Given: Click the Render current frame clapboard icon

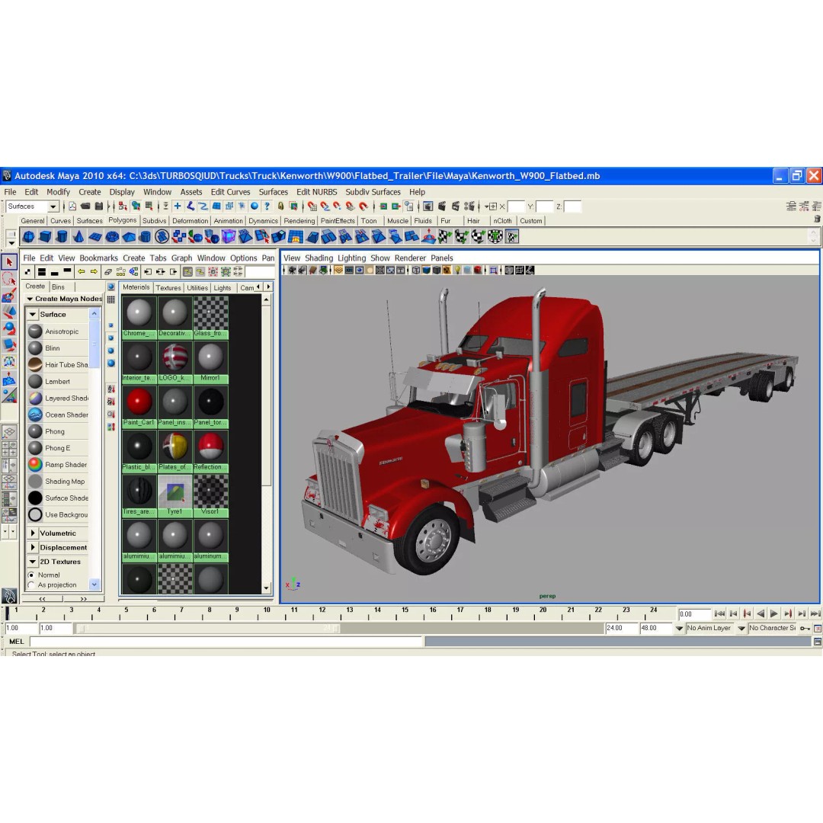Looking at the screenshot, I should point(442,207).
